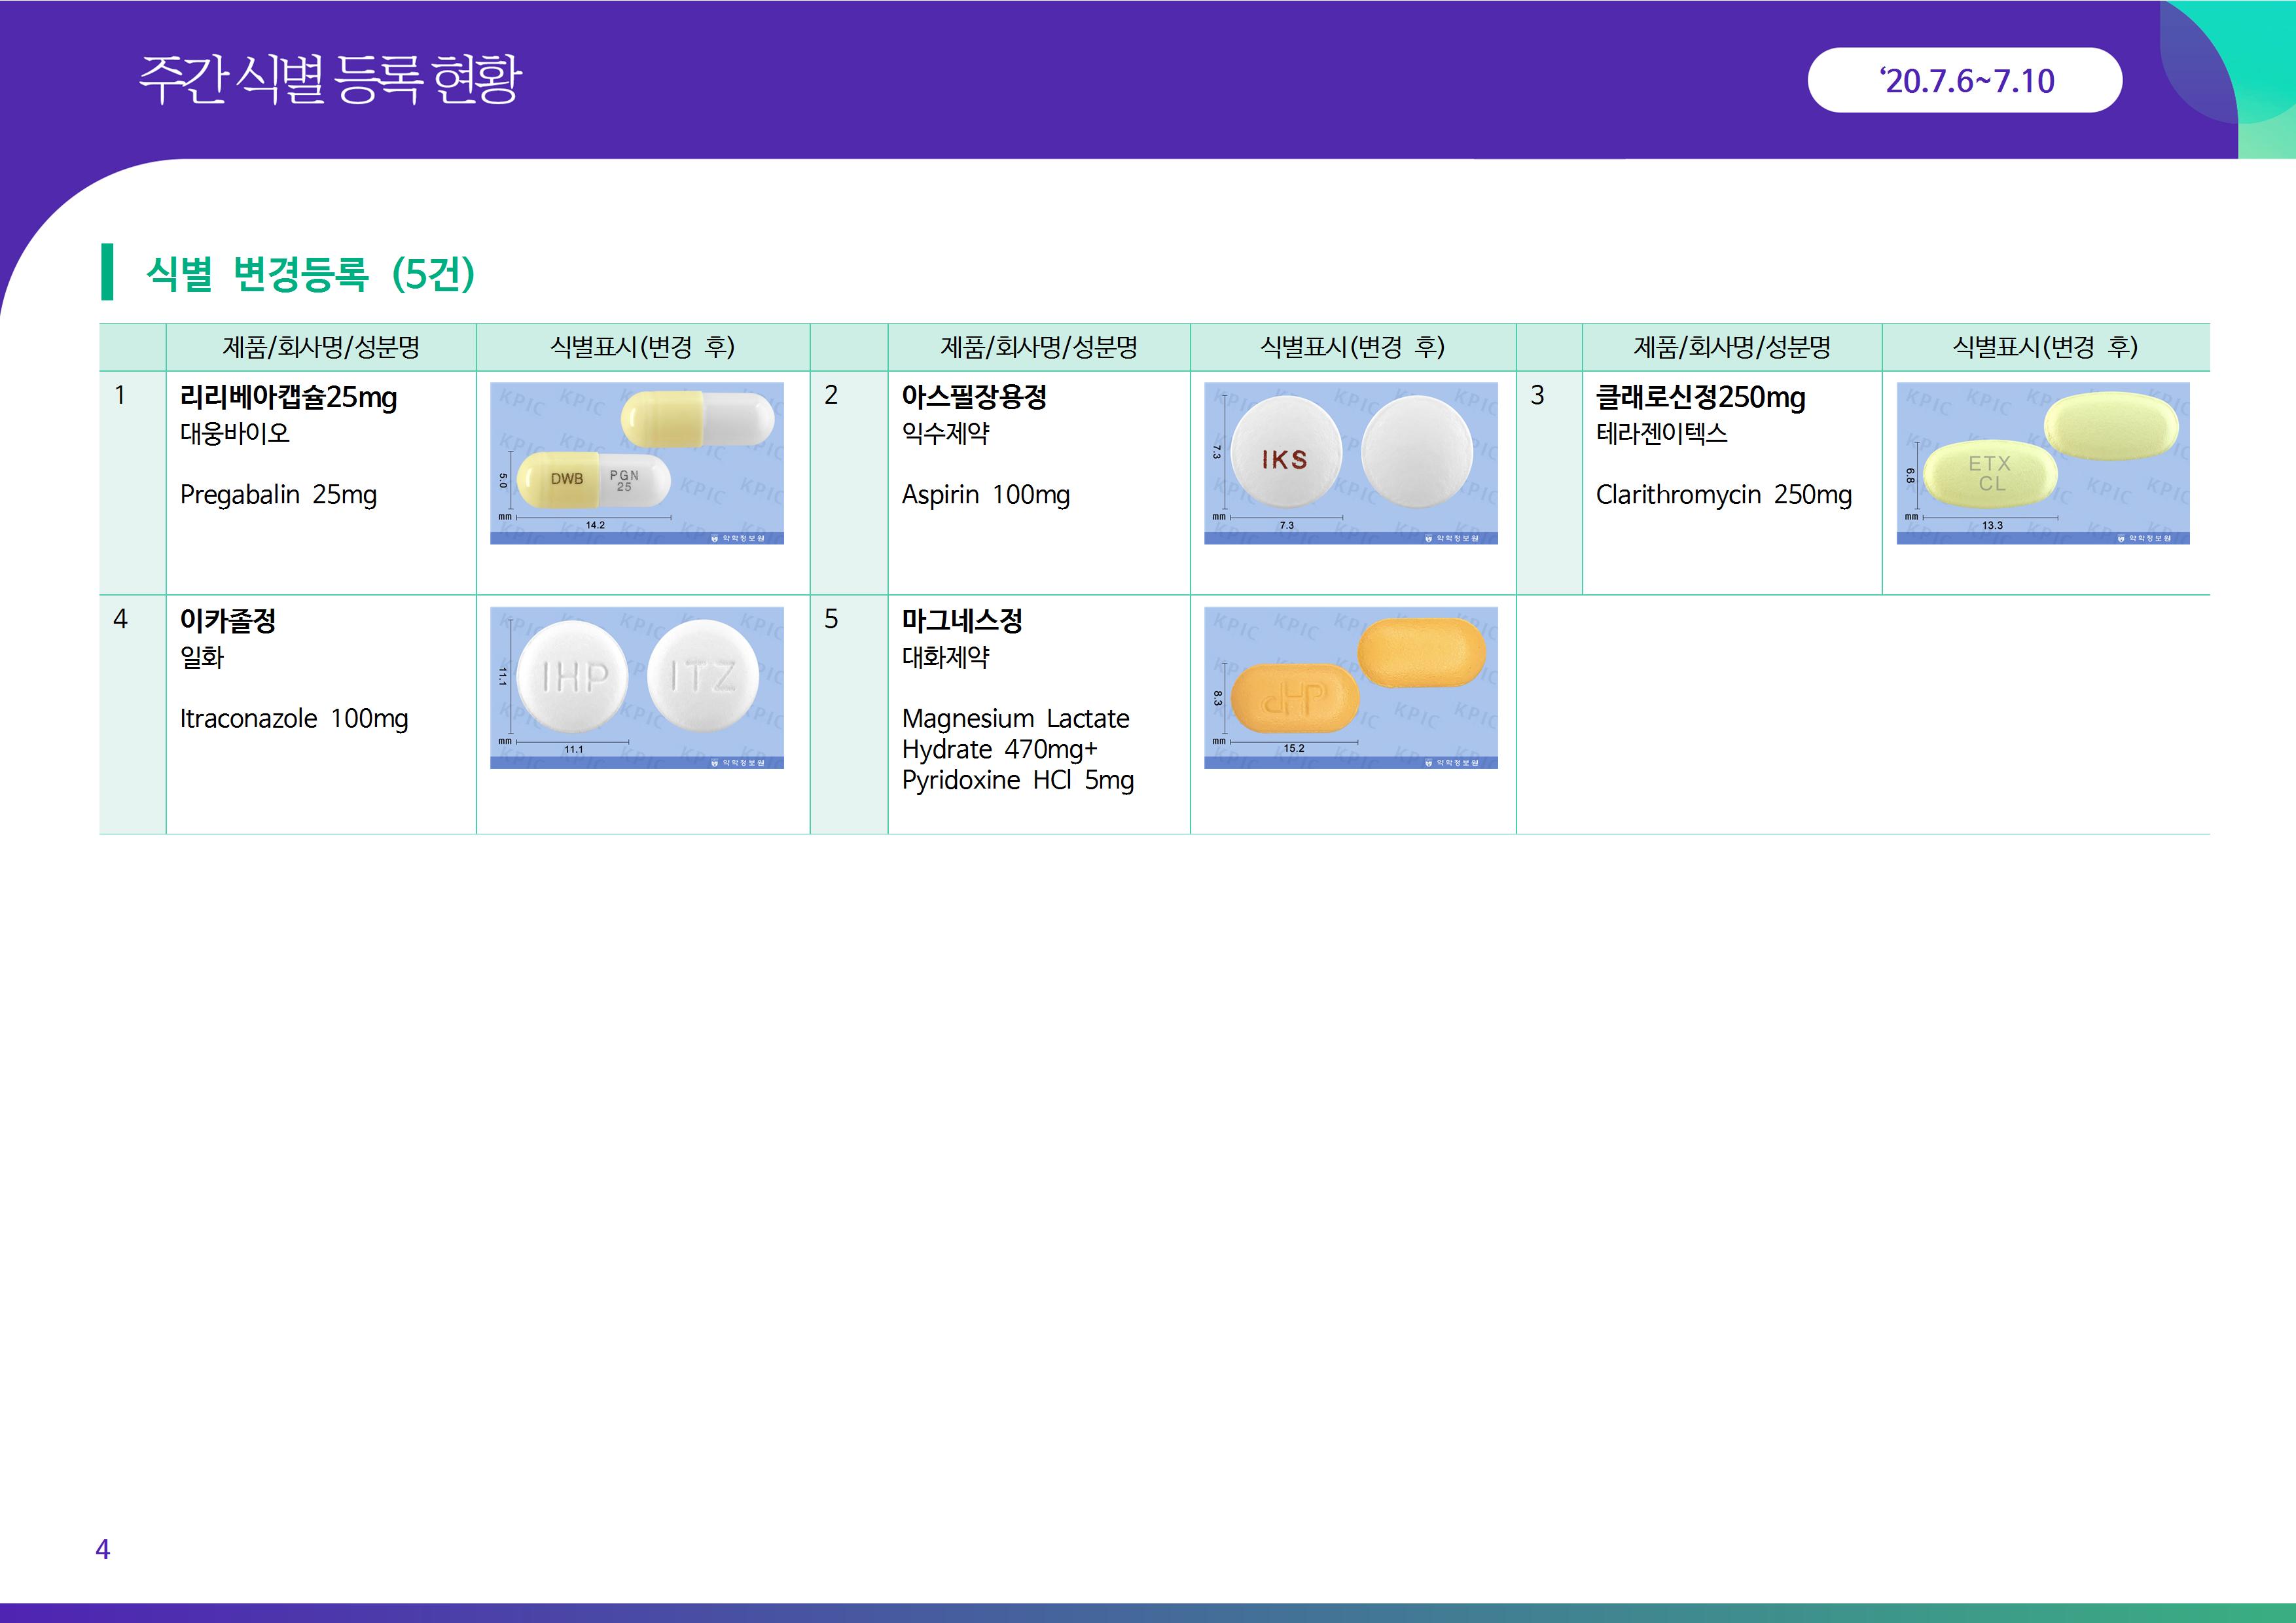Click the Clarithromycin 250mg ingredient text
Image resolution: width=2296 pixels, height=1623 pixels.
(x=1723, y=494)
